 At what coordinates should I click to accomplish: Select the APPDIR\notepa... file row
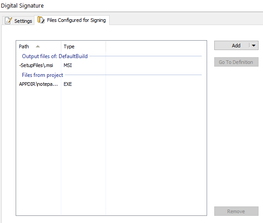[x=111, y=84]
